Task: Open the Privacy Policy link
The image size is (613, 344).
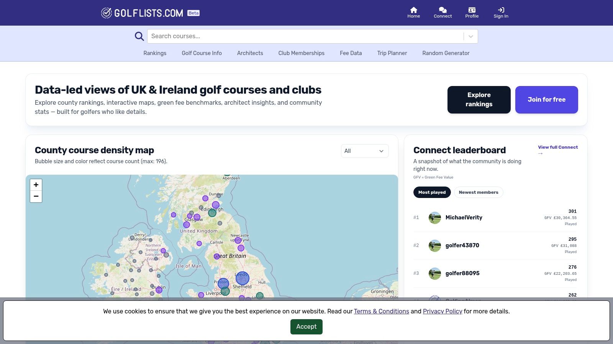Action: pyautogui.click(x=443, y=311)
